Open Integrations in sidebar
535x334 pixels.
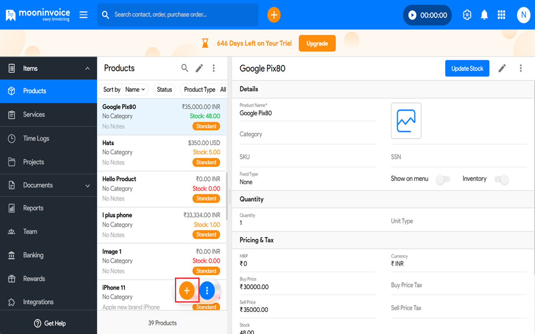click(x=48, y=302)
